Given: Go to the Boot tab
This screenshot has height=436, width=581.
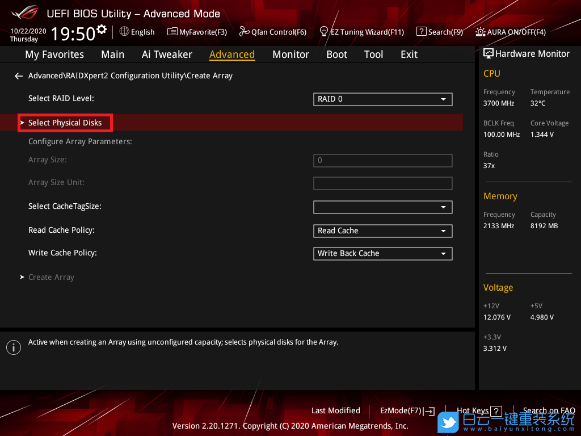Looking at the screenshot, I should pyautogui.click(x=336, y=54).
